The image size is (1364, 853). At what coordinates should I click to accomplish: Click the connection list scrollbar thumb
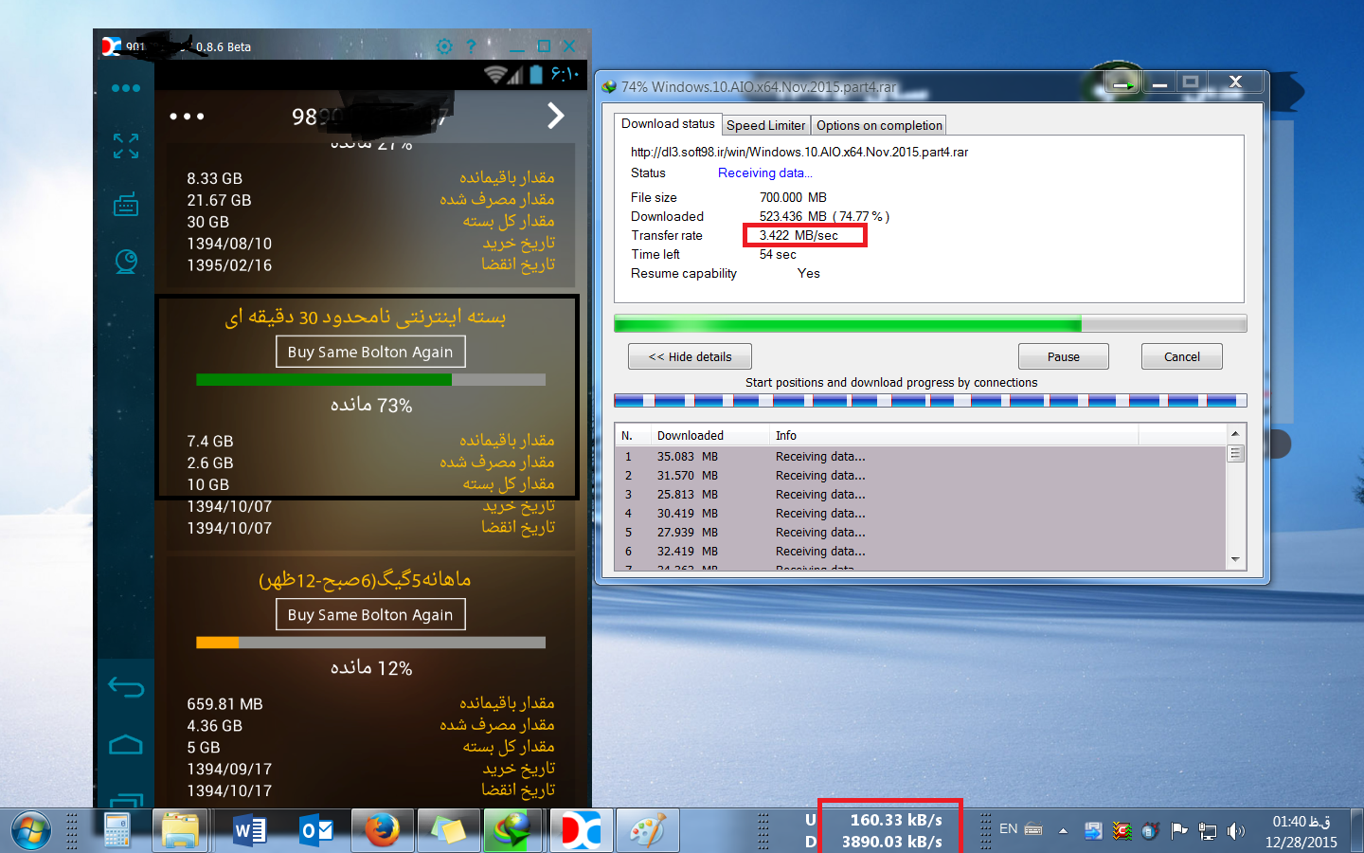[x=1235, y=453]
